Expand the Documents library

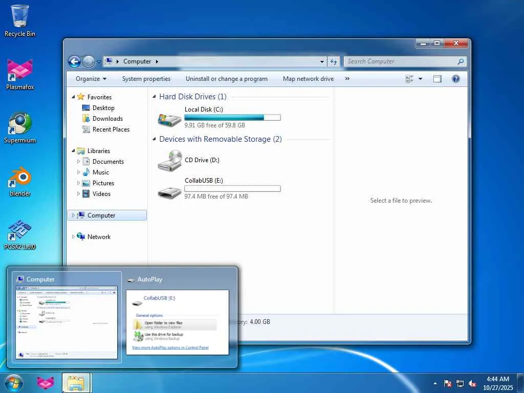tap(78, 162)
